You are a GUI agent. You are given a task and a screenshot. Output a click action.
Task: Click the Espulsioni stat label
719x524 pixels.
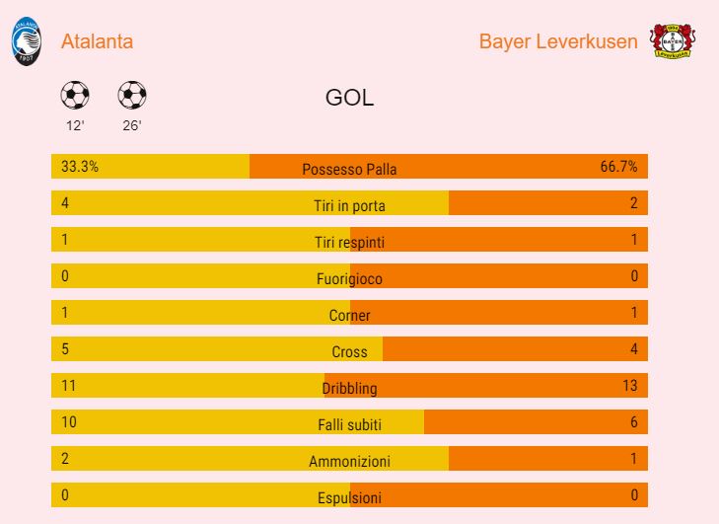(x=349, y=498)
